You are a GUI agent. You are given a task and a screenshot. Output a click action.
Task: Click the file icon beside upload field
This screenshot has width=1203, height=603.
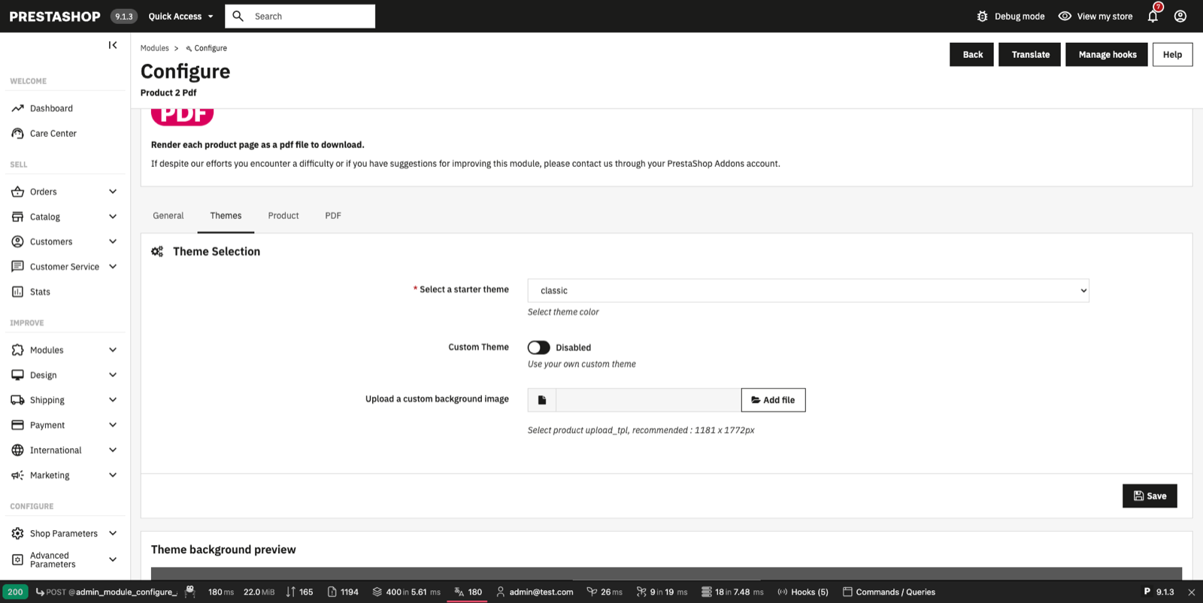coord(542,400)
